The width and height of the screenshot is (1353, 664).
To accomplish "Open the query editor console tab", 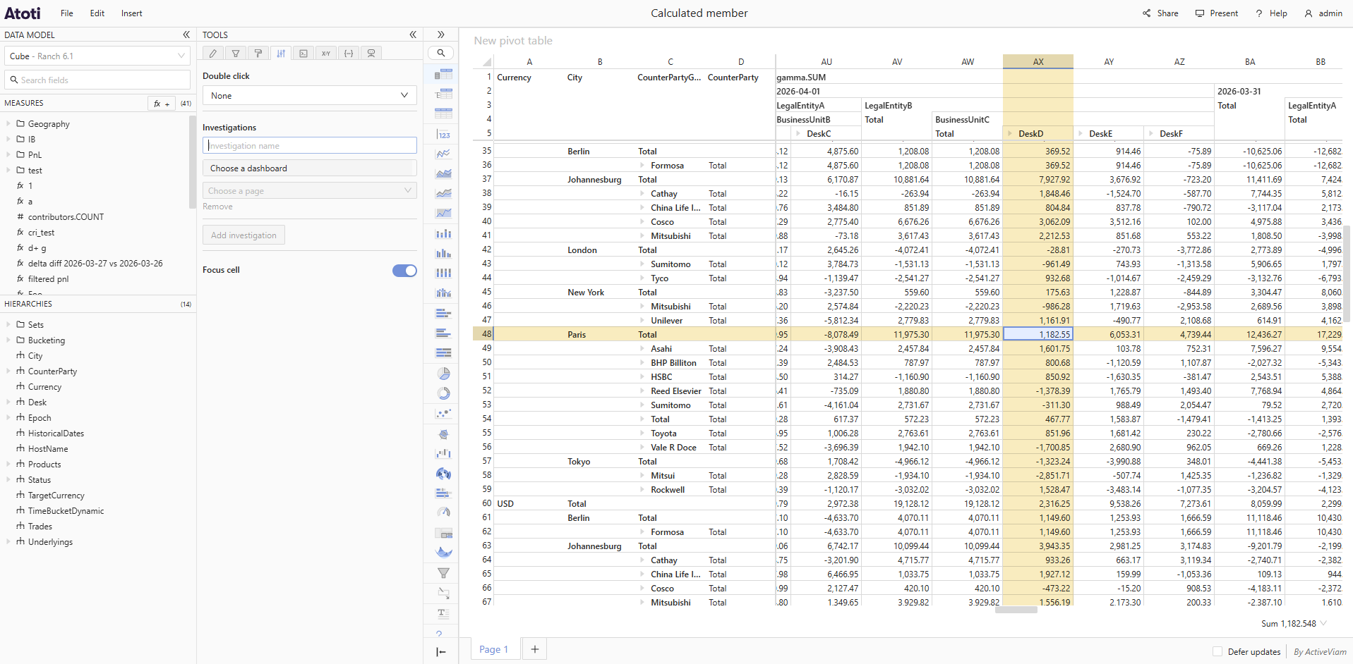I will (303, 54).
